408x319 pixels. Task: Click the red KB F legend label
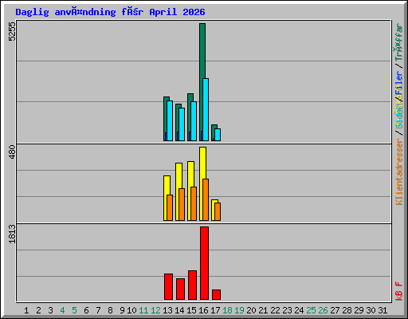pos(399,291)
